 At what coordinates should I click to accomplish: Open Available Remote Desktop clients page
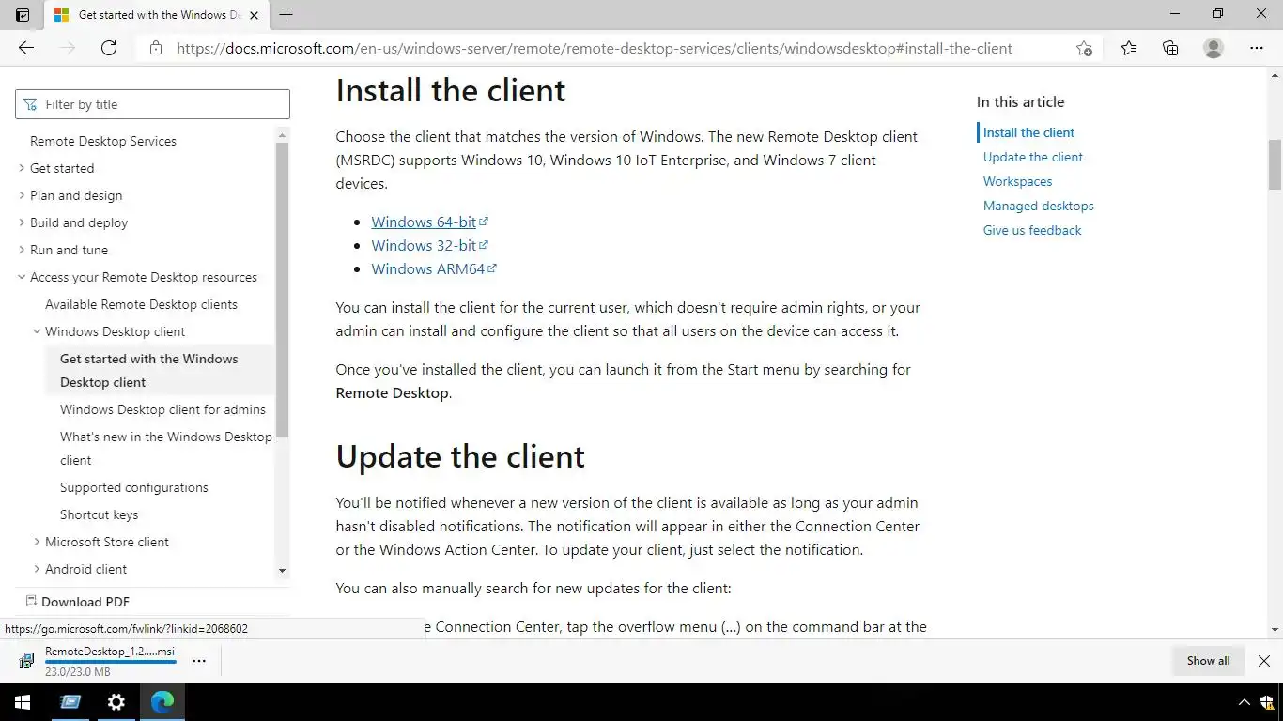(x=141, y=304)
